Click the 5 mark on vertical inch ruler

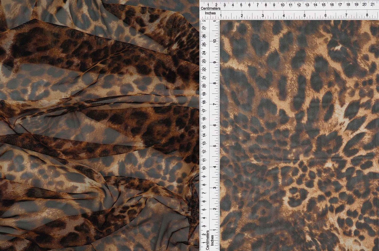tap(215, 146)
